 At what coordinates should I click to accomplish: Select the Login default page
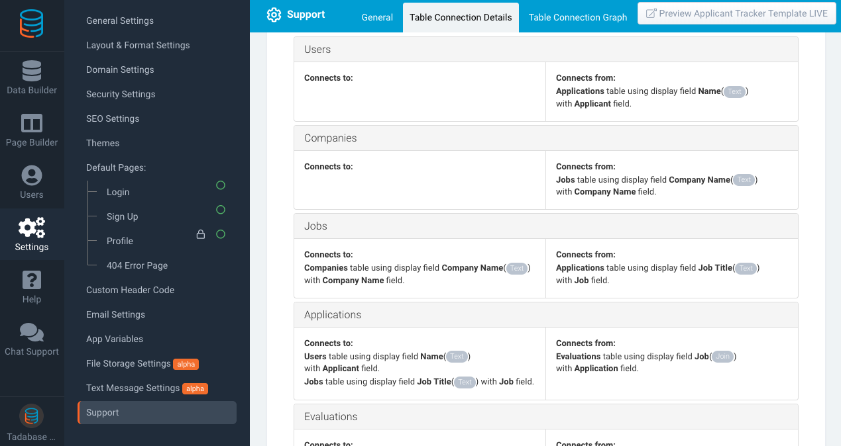pyautogui.click(x=118, y=192)
